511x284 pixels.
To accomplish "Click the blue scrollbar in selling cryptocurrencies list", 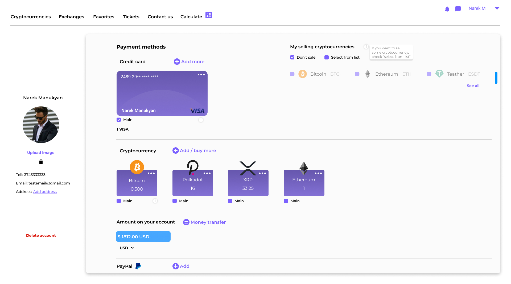I will pyautogui.click(x=496, y=78).
